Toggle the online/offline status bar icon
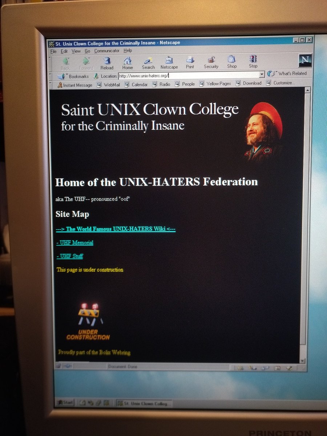327x436 pixels. pyautogui.click(x=68, y=366)
